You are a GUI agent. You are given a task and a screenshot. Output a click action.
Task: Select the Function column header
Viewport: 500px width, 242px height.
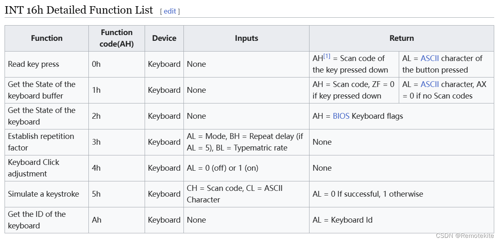point(47,38)
